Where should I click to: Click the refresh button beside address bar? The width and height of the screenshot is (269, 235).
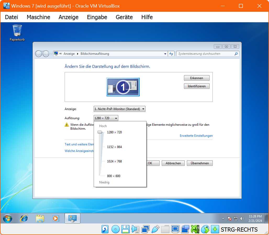(171, 54)
